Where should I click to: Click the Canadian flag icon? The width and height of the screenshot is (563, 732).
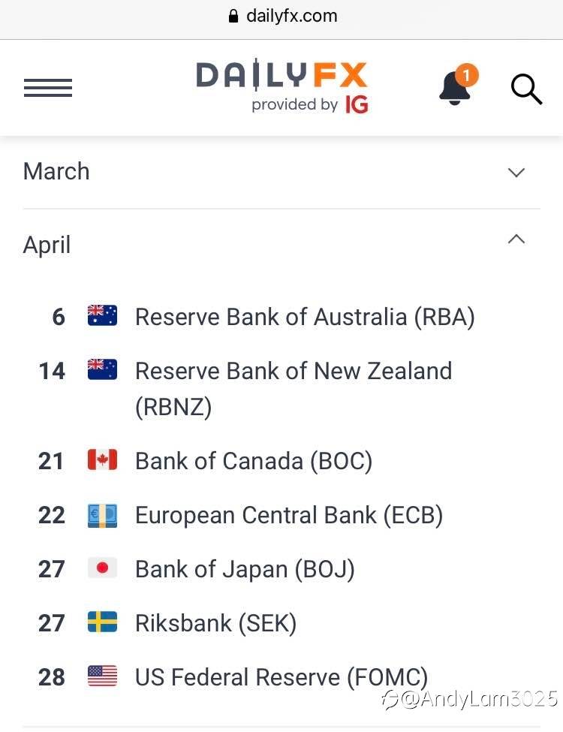[102, 459]
